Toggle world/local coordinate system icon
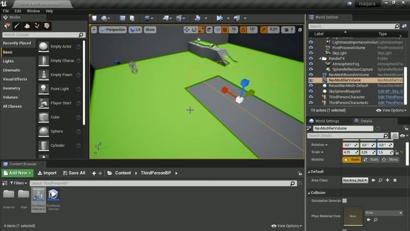The image size is (410, 231). [x=209, y=30]
